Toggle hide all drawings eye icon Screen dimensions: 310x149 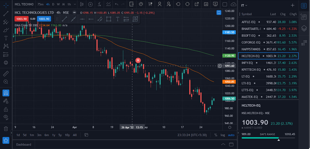coord(6,117)
